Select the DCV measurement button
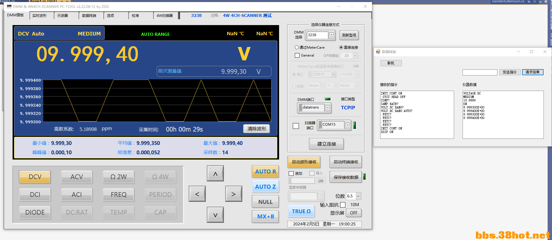Screen dimensions: 552x240 [35, 177]
